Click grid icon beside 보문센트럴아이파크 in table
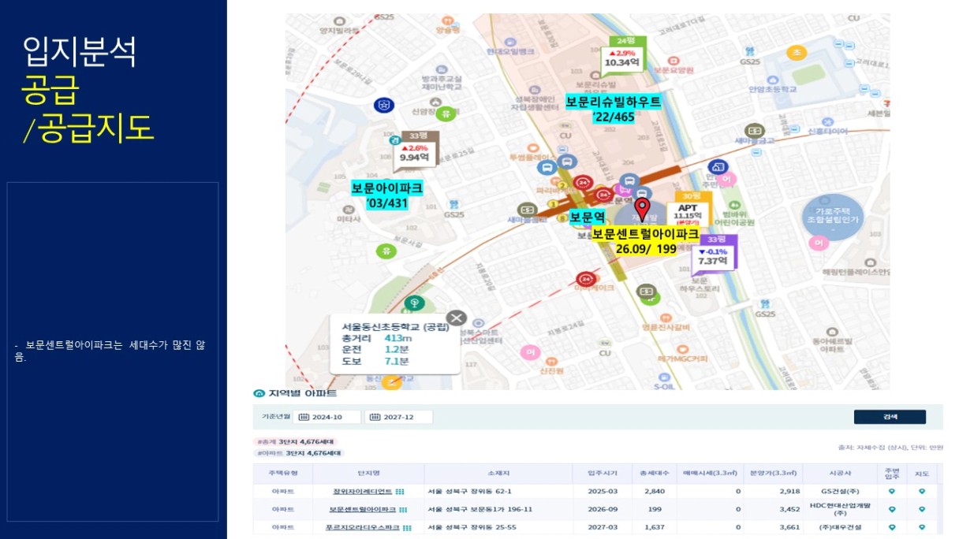The height and width of the screenshot is (539, 959). pos(404,510)
